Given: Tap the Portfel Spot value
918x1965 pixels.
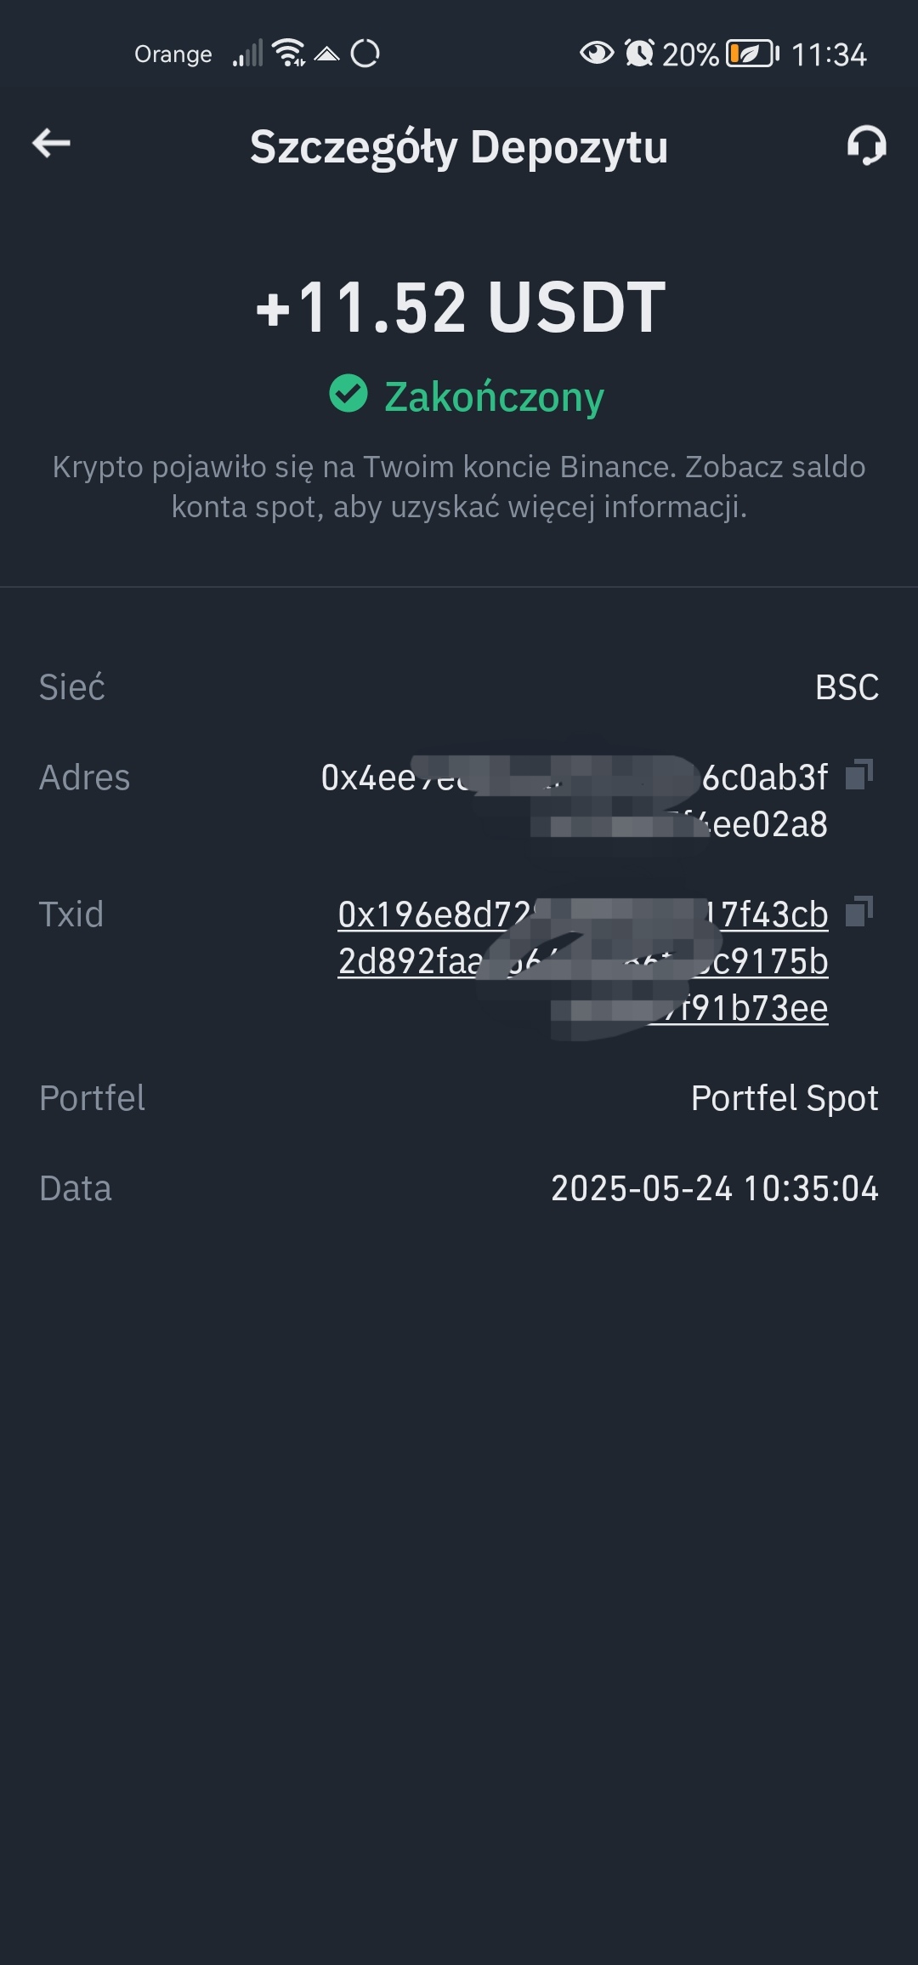Looking at the screenshot, I should [785, 1098].
